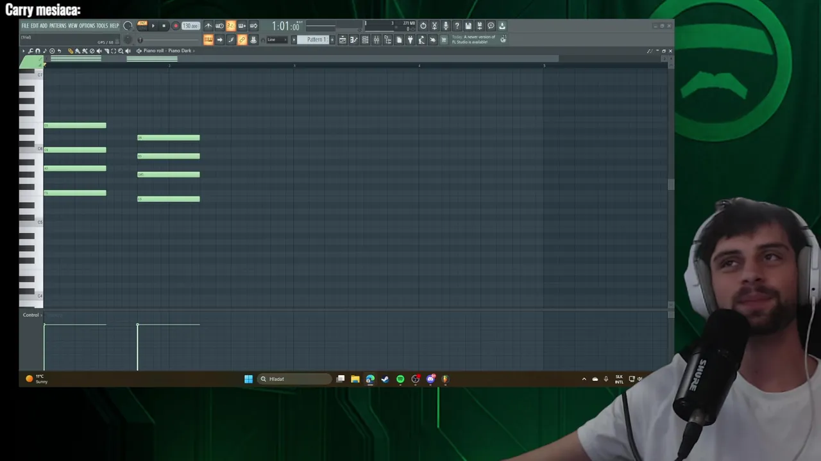Add a new pattern with plus button

tap(332, 40)
